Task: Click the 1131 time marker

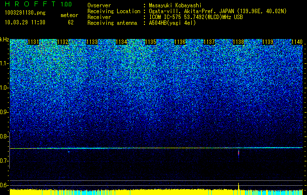Action: [34, 42]
